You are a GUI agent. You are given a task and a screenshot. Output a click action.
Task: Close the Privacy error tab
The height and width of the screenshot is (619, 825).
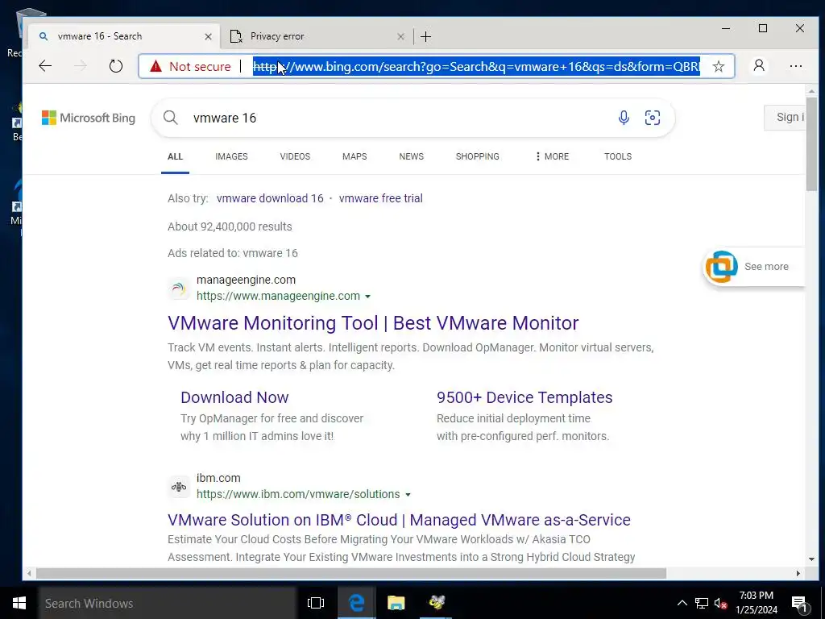[x=400, y=36]
